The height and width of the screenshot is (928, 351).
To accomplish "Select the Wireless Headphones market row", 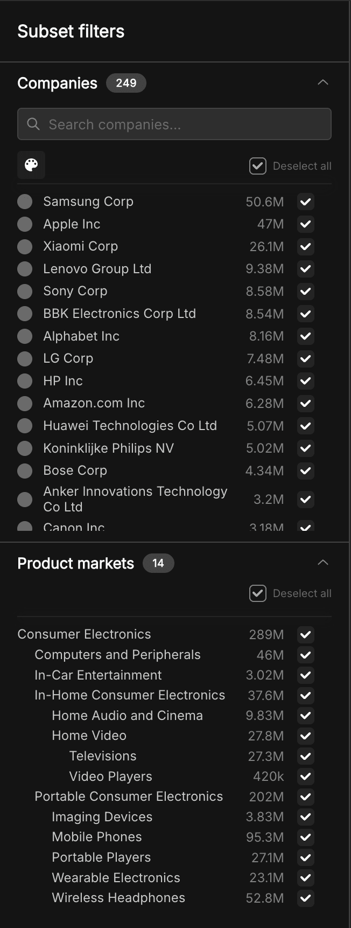I will pyautogui.click(x=174, y=898).
